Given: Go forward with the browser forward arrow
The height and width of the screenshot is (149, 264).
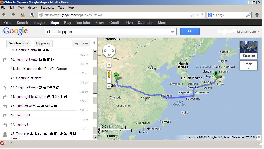Looking at the screenshot, I should (13, 15).
